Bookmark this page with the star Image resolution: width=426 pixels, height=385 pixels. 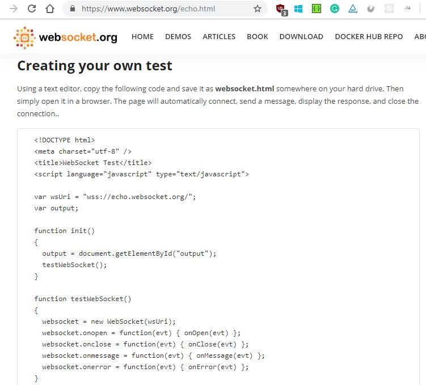[x=258, y=9]
